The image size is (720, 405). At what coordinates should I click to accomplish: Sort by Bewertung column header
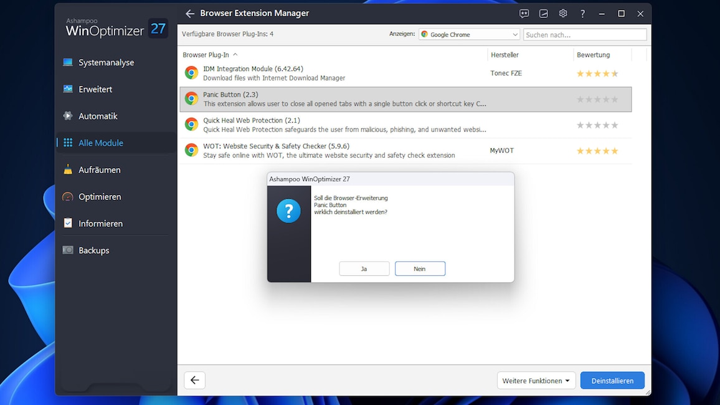594,55
